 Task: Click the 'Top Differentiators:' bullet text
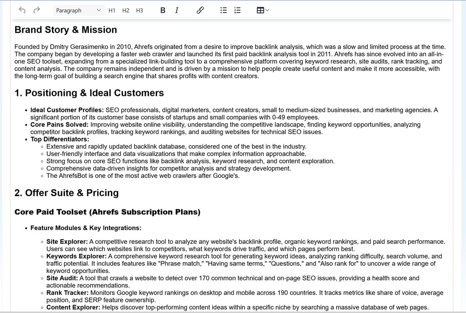coord(60,139)
